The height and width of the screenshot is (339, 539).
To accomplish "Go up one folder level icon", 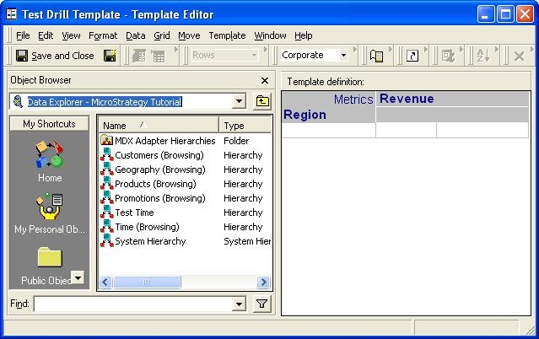I will coord(262,102).
